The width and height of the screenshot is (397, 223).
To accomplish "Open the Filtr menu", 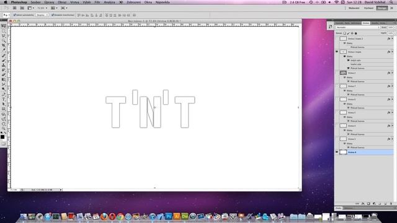I will [x=97, y=2].
